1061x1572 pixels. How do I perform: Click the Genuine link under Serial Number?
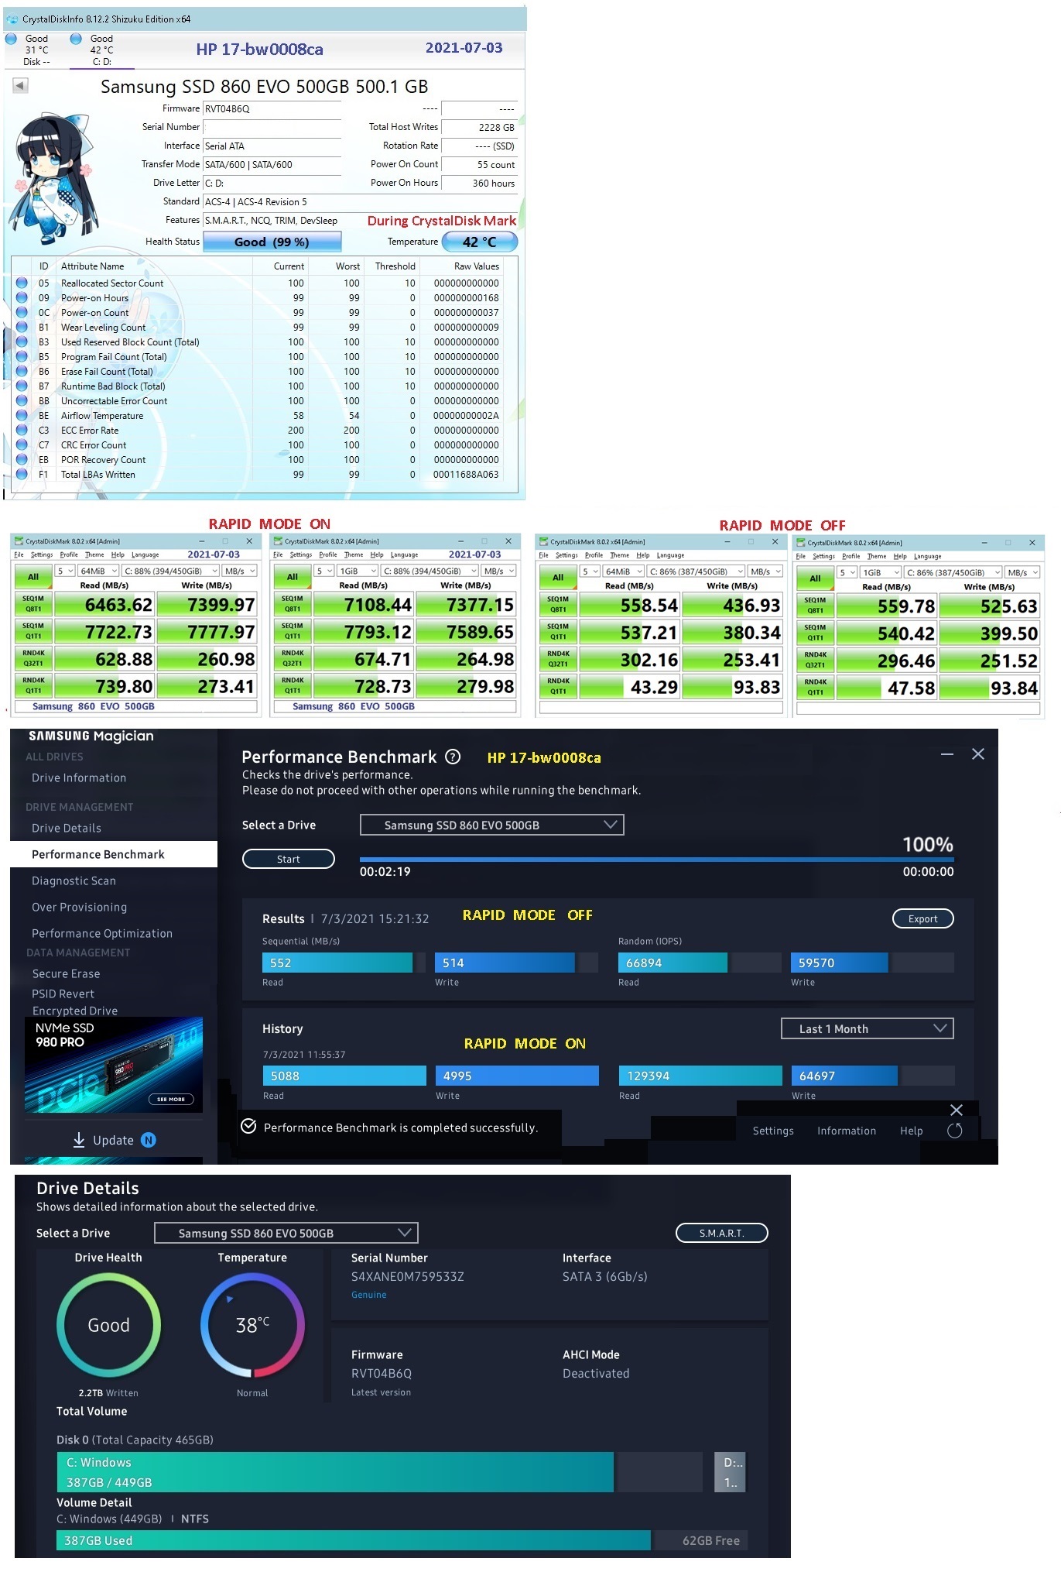pos(369,1295)
